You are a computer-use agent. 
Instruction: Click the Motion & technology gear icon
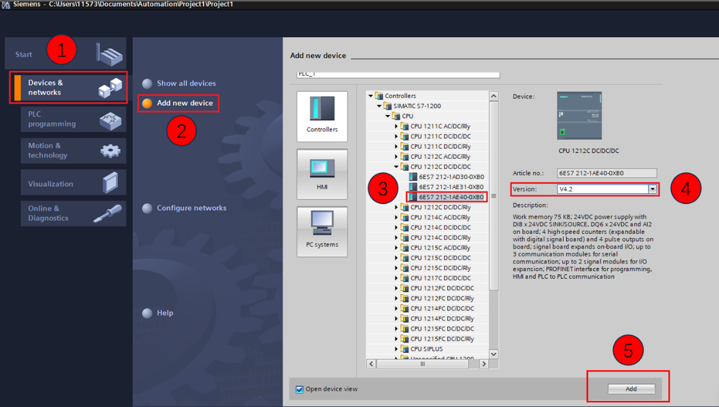point(110,151)
